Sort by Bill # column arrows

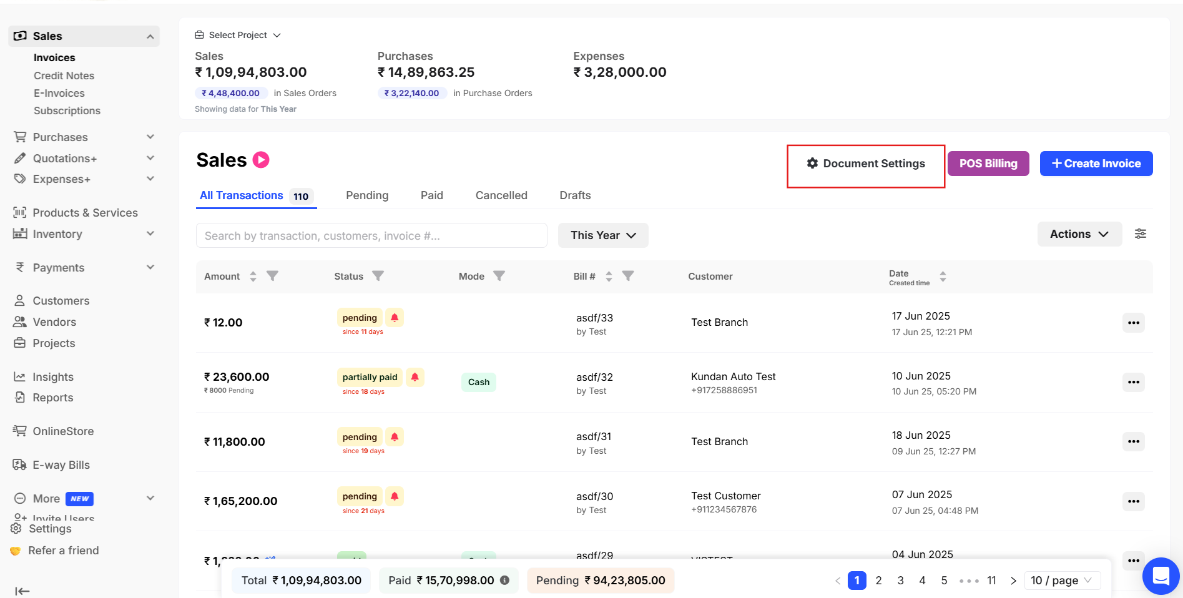point(609,277)
